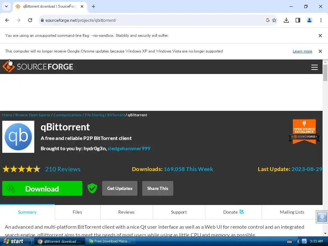The image size is (328, 246).
Task: Click the green shield checkmark icon
Action: 92,188
